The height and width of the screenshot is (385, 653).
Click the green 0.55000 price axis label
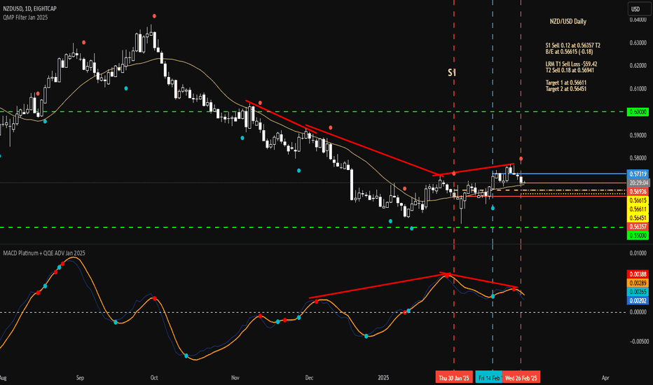point(638,236)
